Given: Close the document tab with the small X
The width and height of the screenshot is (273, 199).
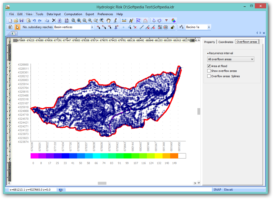Looking at the screenshot, I should (264, 33).
